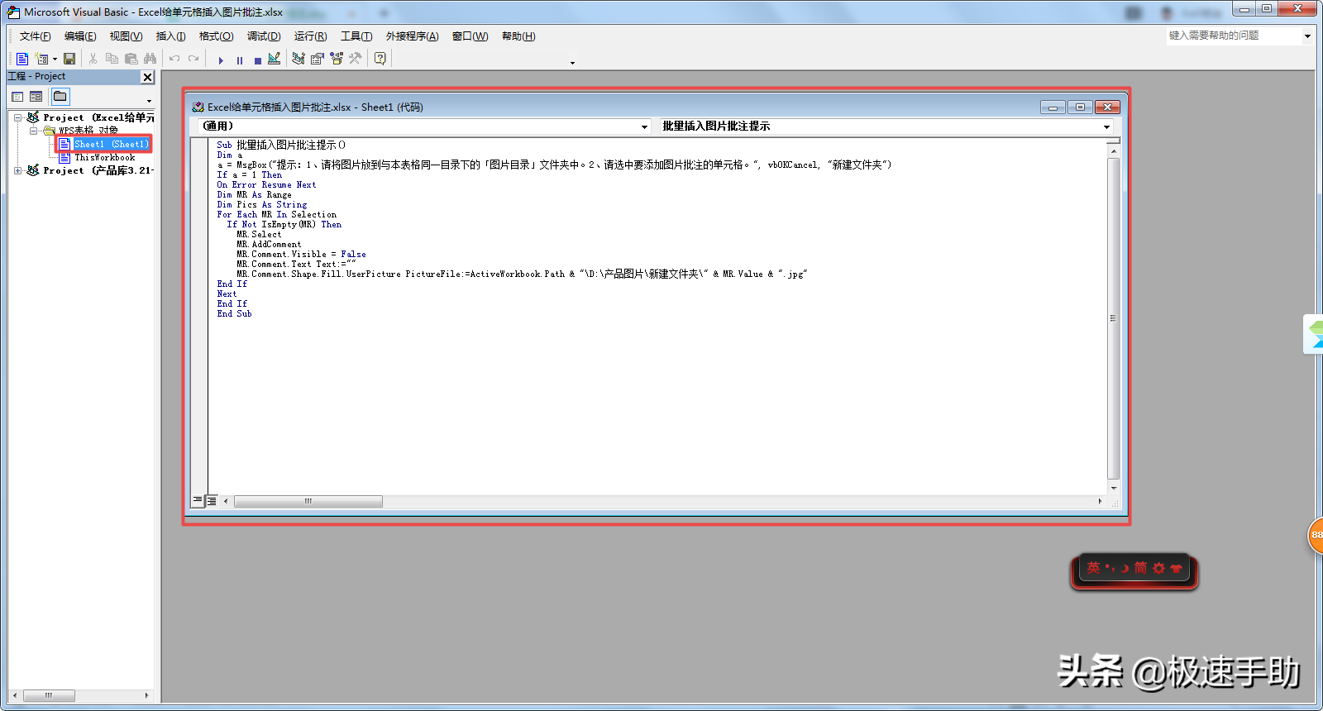The height and width of the screenshot is (711, 1323).
Task: Click the 英 language toggle in IME bar
Action: (1094, 568)
